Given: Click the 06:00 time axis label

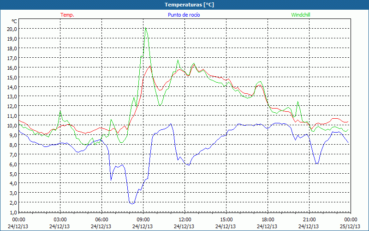Looking at the screenshot, I should (x=101, y=220).
